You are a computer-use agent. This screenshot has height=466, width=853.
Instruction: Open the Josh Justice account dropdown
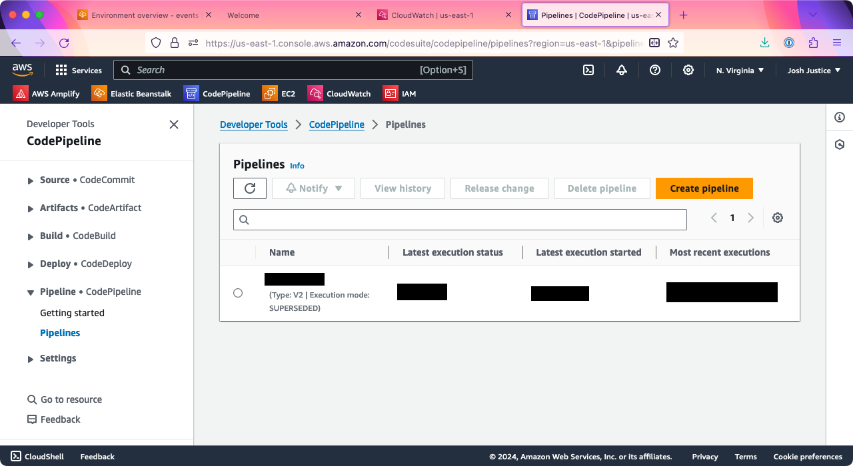click(x=814, y=70)
